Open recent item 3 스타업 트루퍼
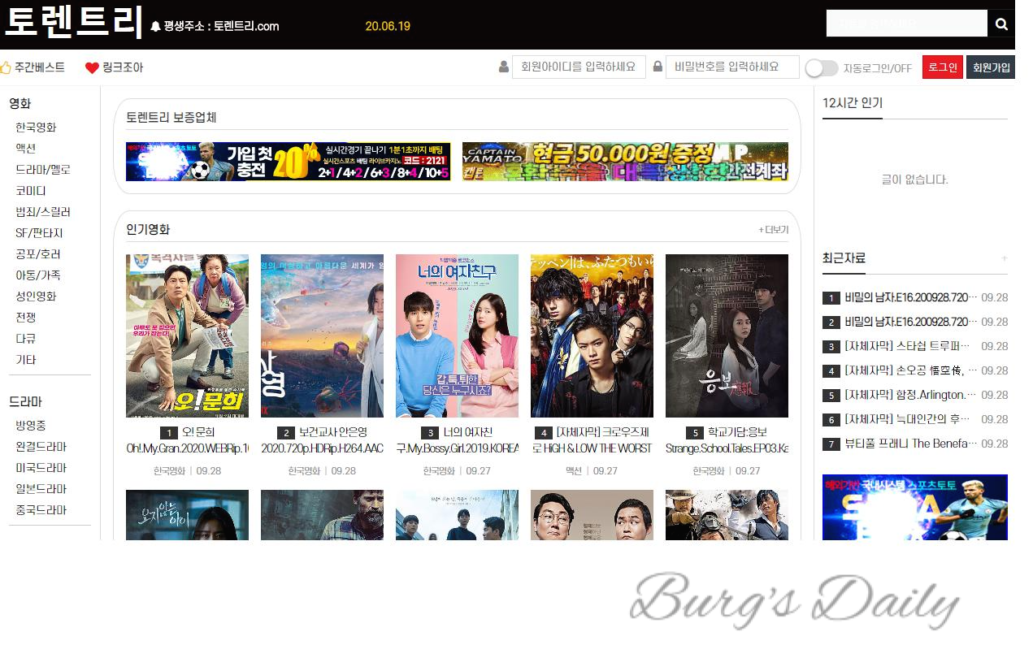The height and width of the screenshot is (671, 1033). coord(907,346)
